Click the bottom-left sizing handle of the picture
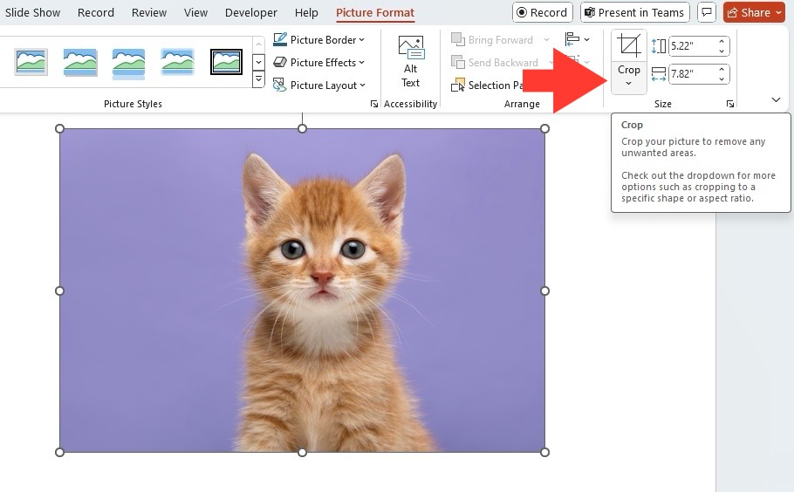 click(59, 452)
